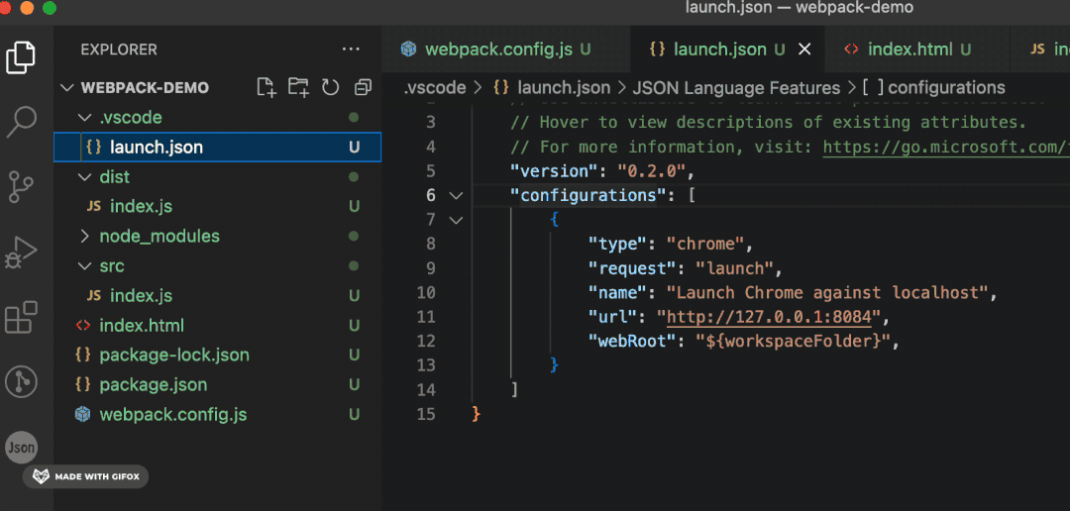
Task: Click webpack icon on webpack.config.js tab
Action: click(x=408, y=50)
